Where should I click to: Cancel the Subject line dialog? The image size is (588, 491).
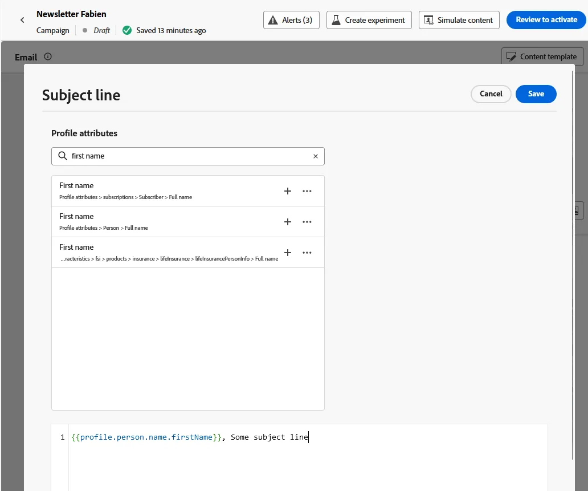click(491, 94)
